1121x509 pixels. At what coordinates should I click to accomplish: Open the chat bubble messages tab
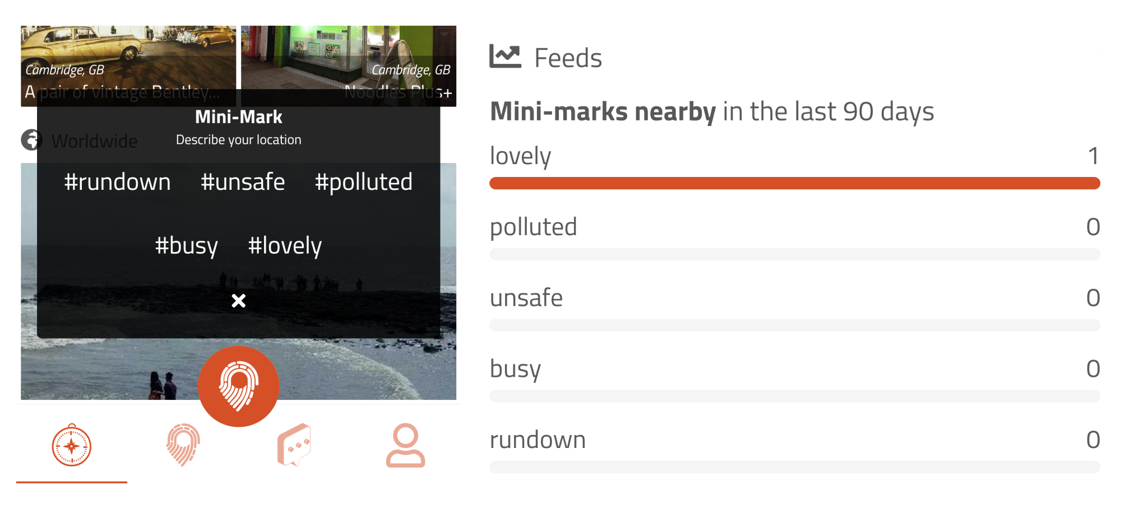[294, 445]
